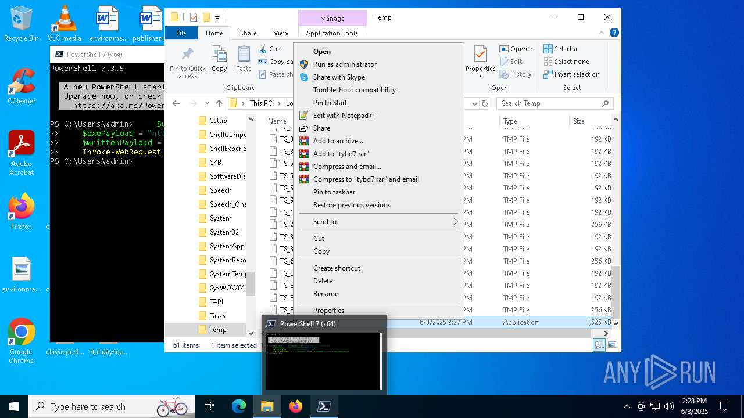Select System32 folder in navigation tree

coord(224,232)
